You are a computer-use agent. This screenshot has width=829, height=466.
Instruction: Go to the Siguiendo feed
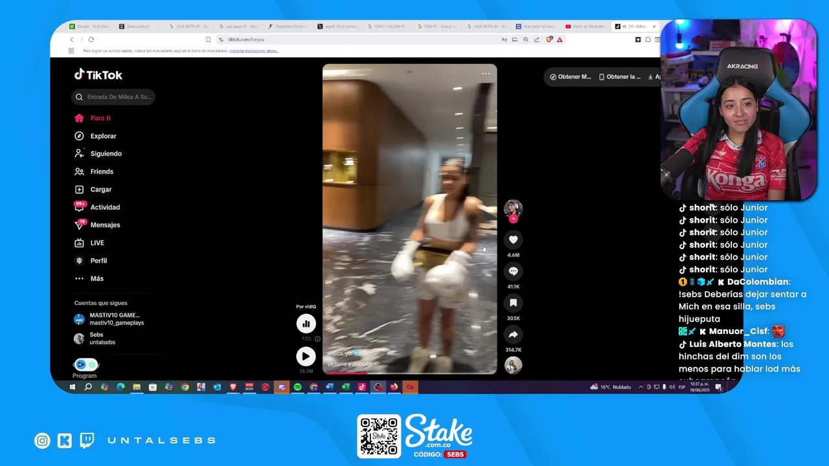tap(98, 153)
